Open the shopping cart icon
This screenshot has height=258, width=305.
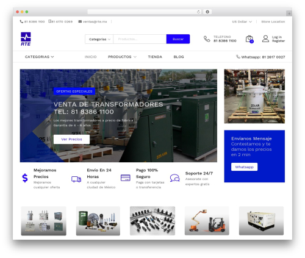point(249,39)
